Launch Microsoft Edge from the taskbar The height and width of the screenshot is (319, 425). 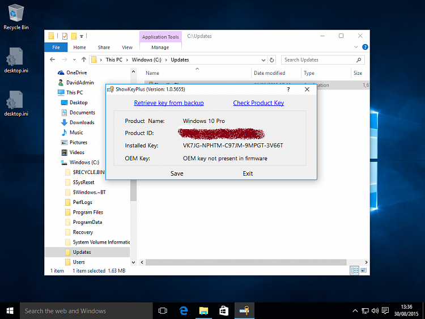click(184, 311)
